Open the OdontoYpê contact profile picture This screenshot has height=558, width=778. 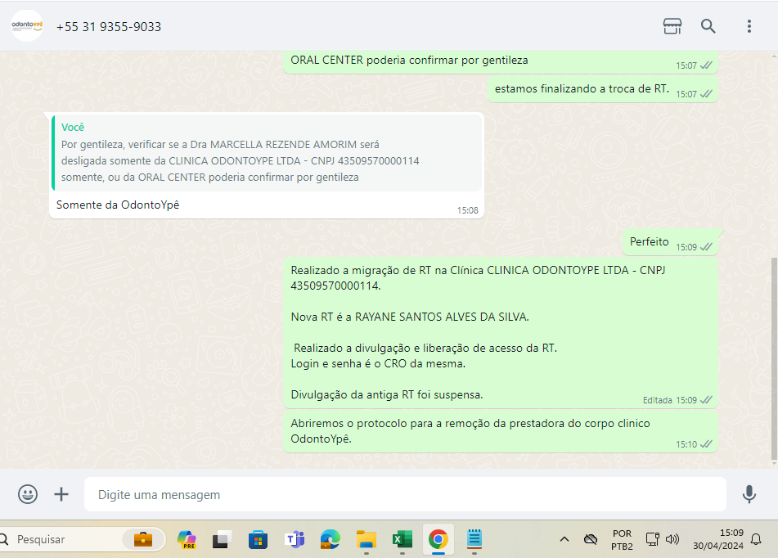pos(27,26)
